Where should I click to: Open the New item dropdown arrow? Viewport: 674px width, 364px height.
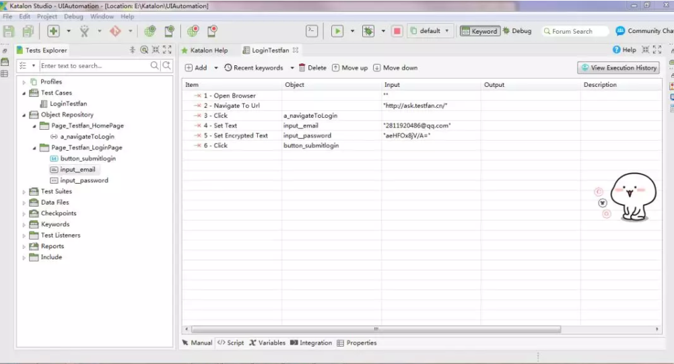point(69,31)
